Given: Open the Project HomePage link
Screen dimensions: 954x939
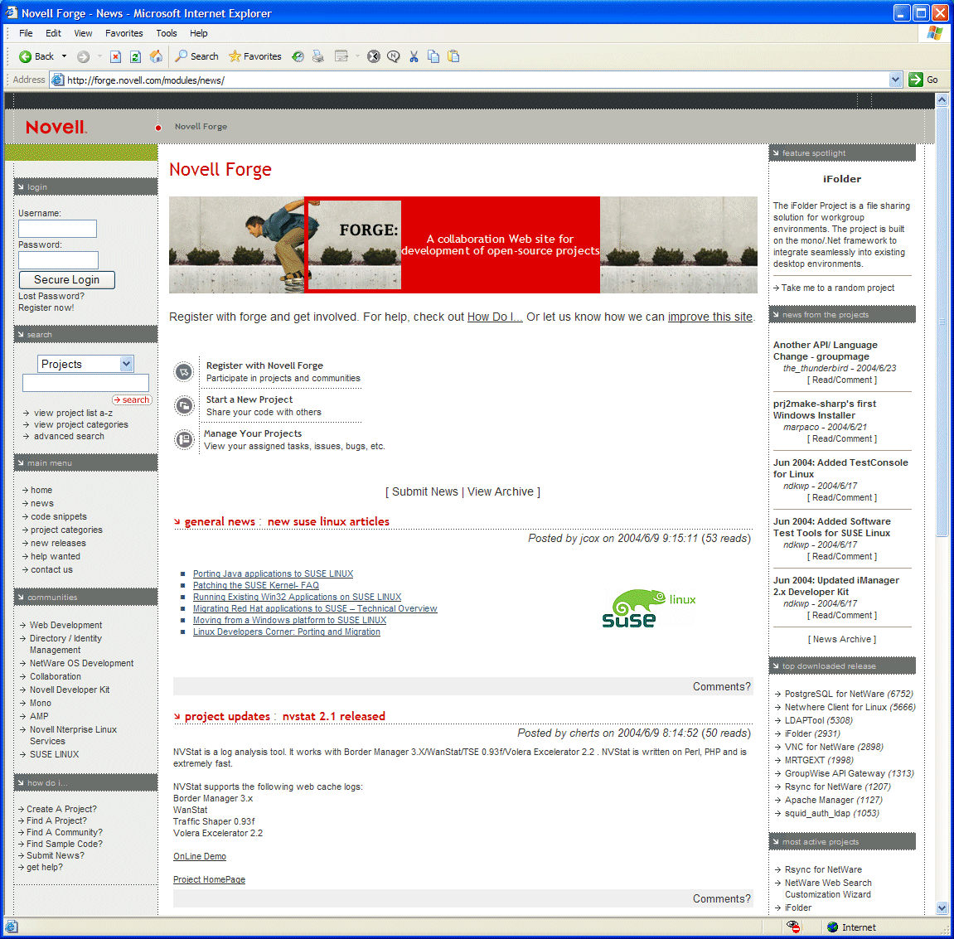Looking at the screenshot, I should tap(210, 879).
